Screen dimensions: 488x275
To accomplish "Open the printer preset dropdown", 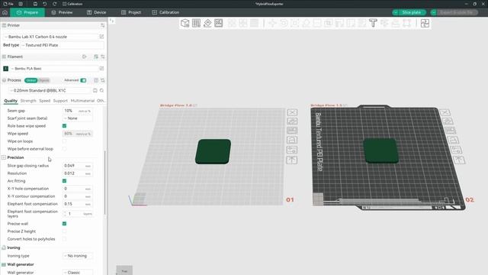I will click(x=51, y=37).
